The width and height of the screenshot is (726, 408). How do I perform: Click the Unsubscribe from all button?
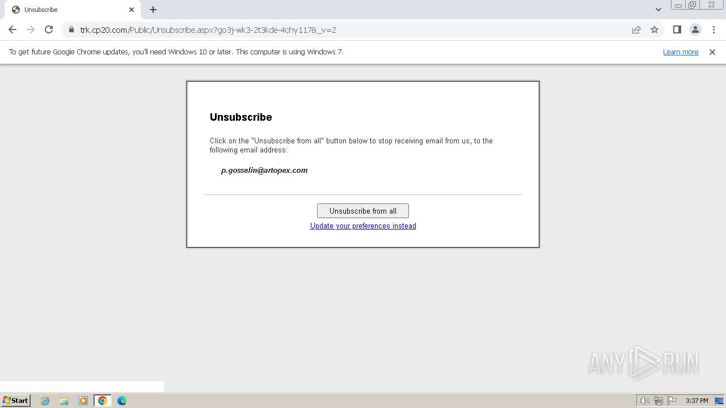(363, 211)
